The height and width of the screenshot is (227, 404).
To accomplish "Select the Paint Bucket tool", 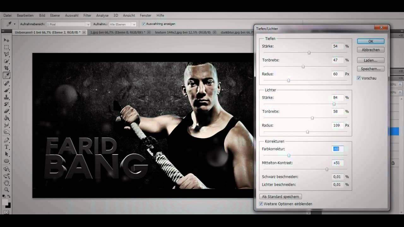I will pos(6,118).
